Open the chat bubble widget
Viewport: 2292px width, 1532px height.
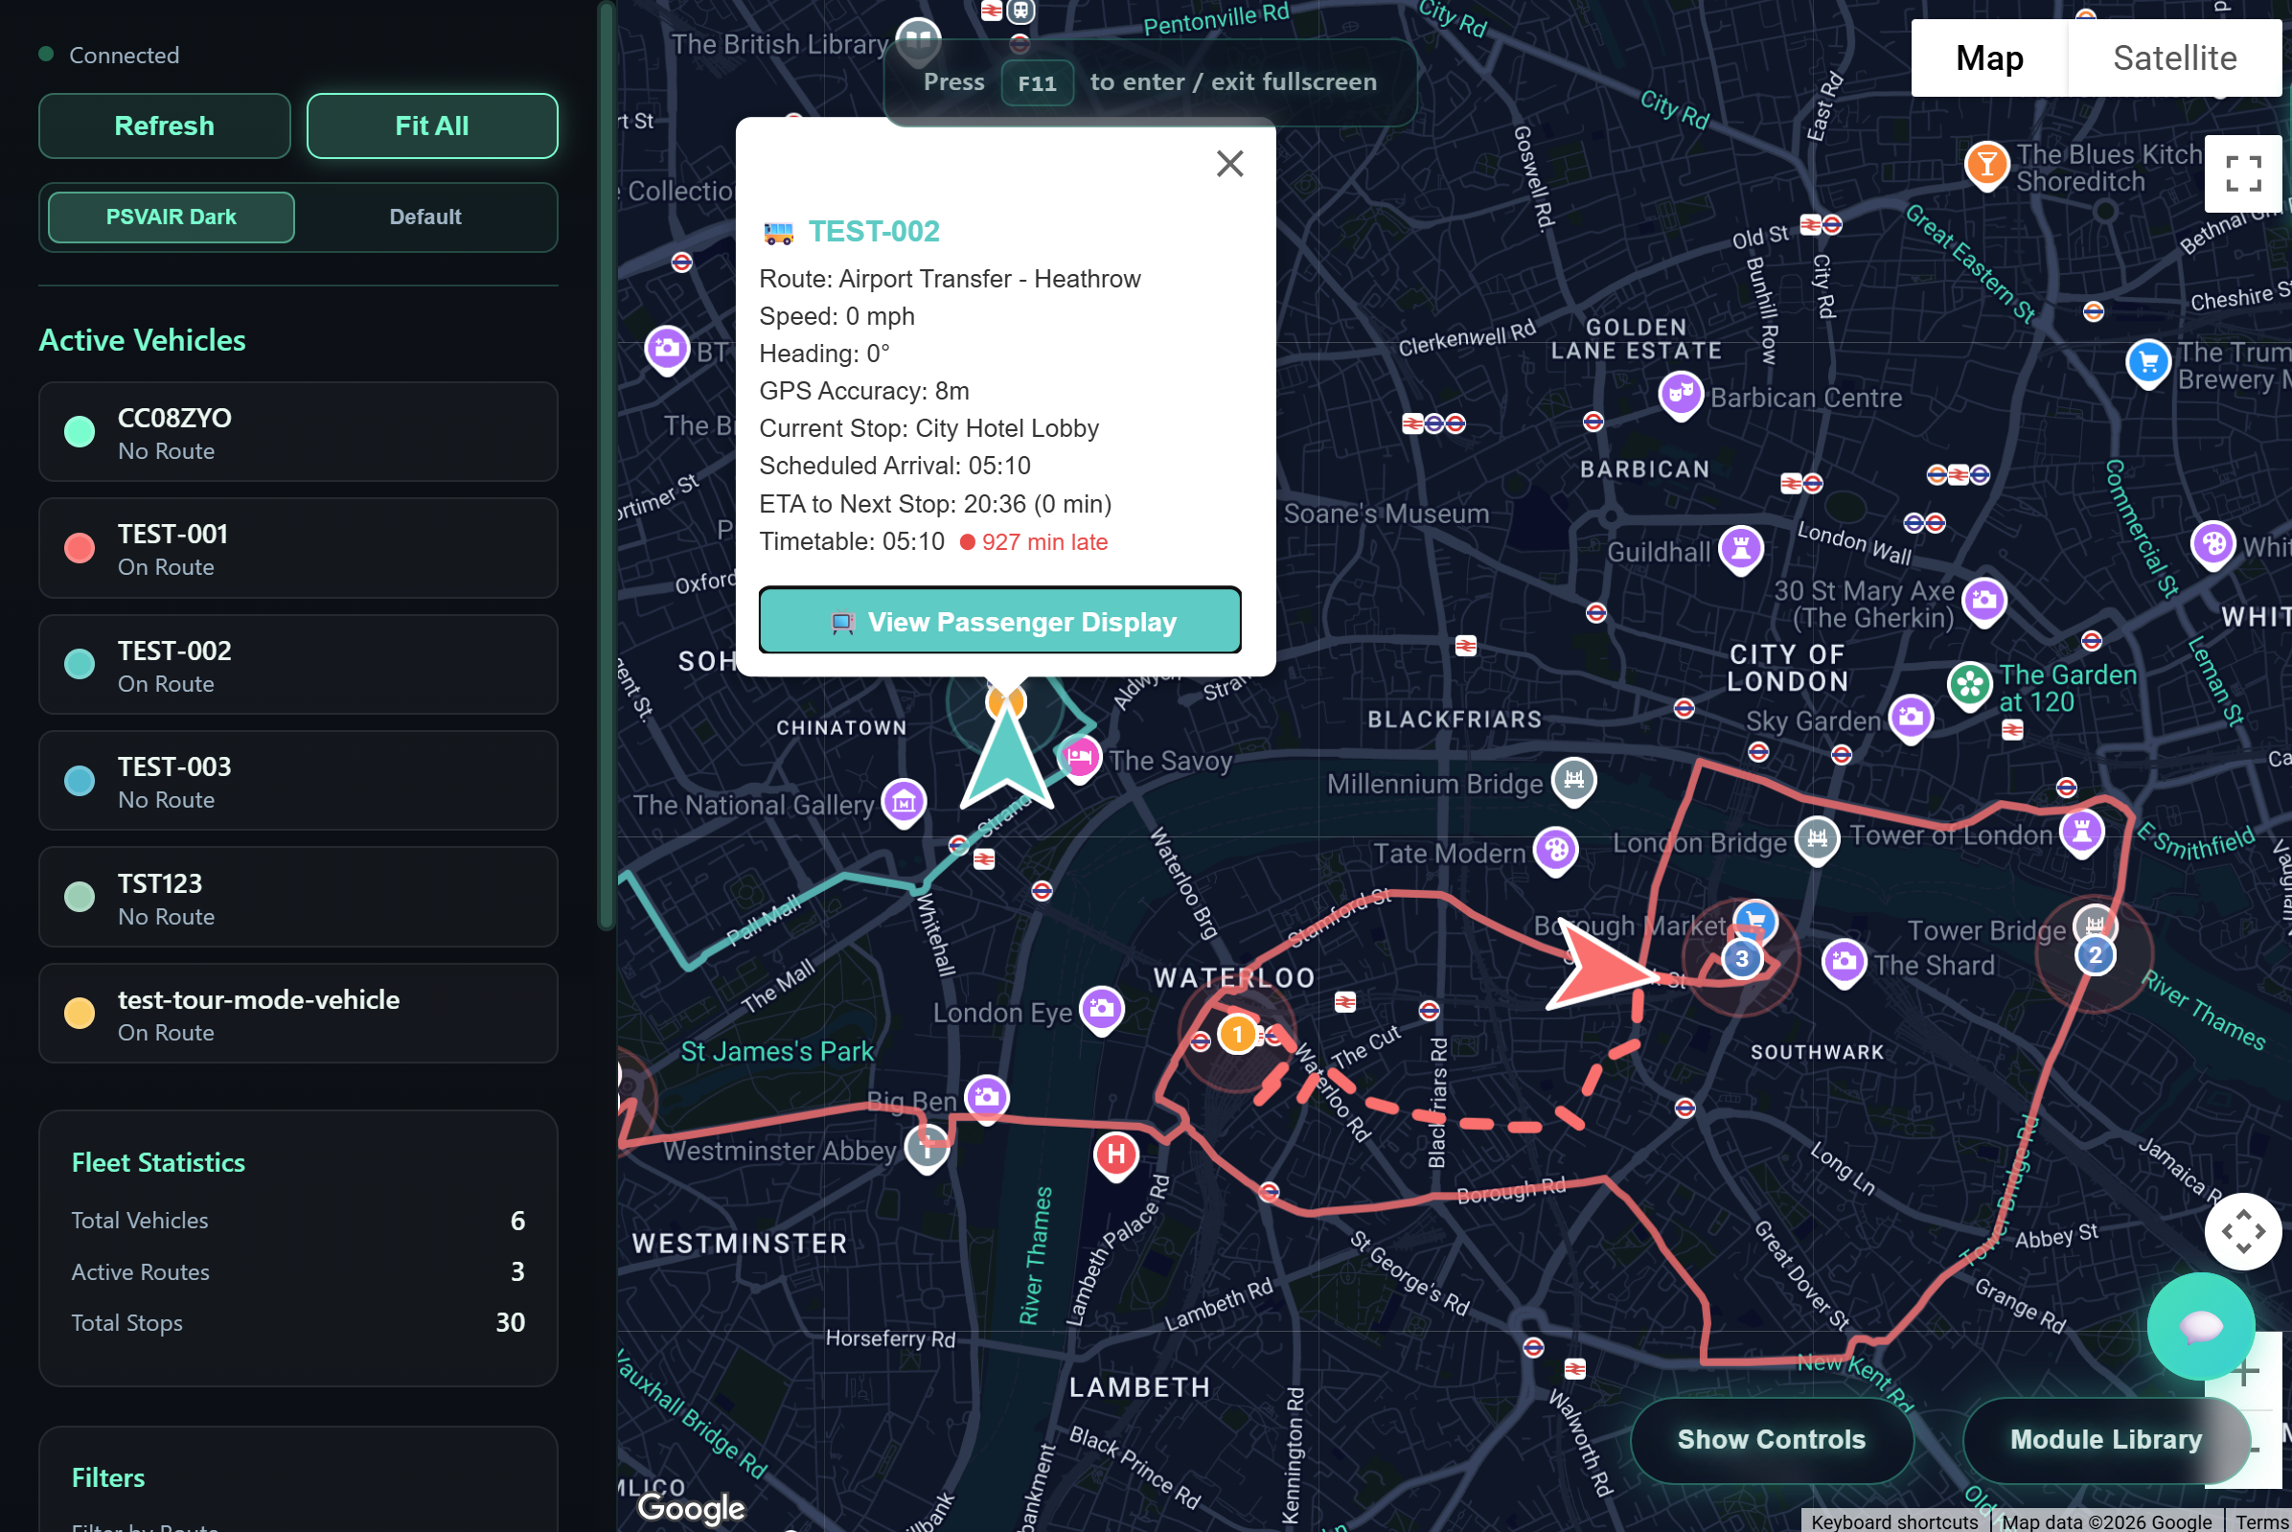click(2201, 1326)
